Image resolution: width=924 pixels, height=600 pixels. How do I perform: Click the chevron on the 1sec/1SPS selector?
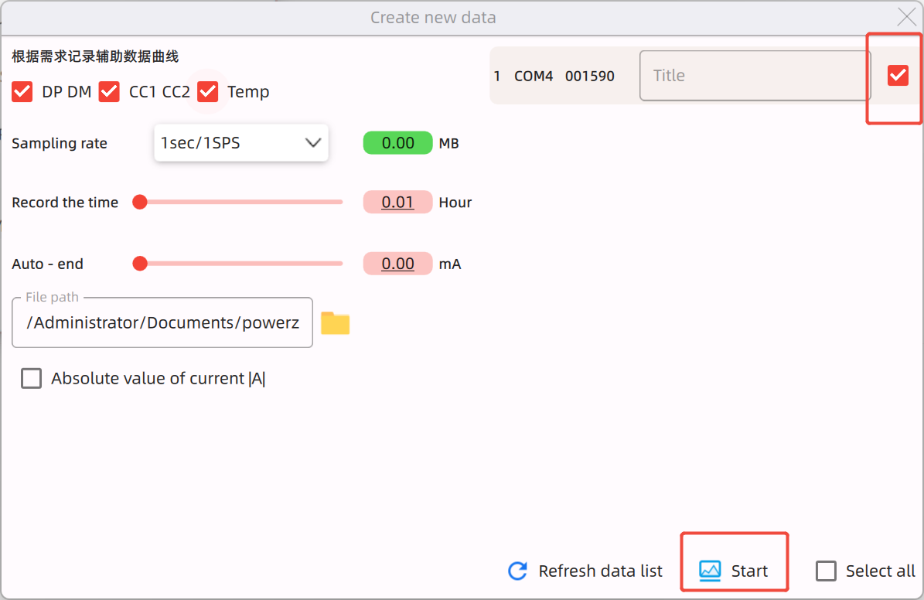312,142
